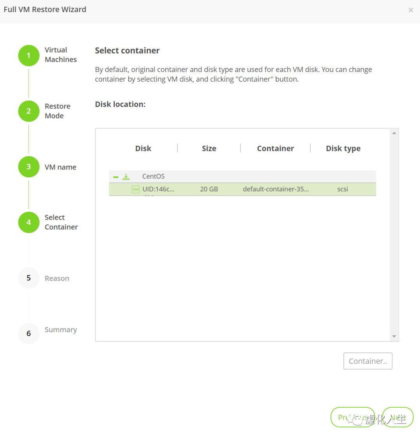420x438 pixels.
Task: Click the default-container-35... cell
Action: click(276, 189)
